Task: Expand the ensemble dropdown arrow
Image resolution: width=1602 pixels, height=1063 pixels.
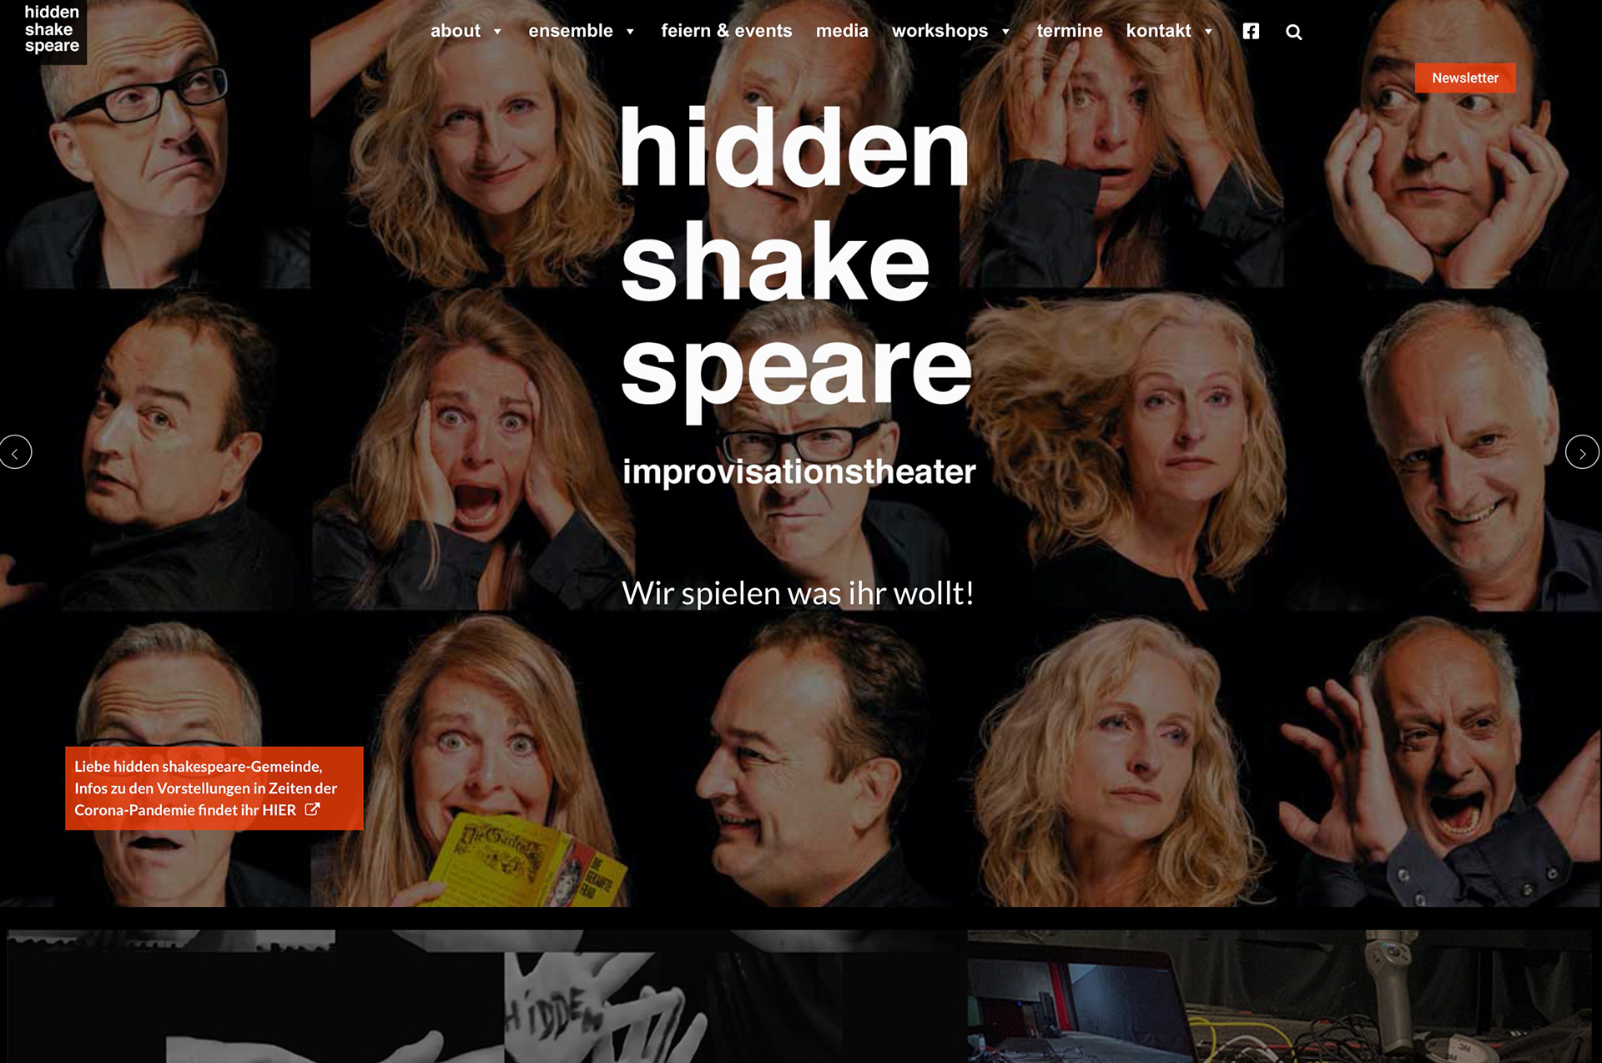Action: pyautogui.click(x=630, y=32)
